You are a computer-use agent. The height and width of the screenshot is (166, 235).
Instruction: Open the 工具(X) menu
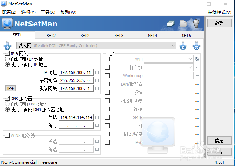(48, 12)
